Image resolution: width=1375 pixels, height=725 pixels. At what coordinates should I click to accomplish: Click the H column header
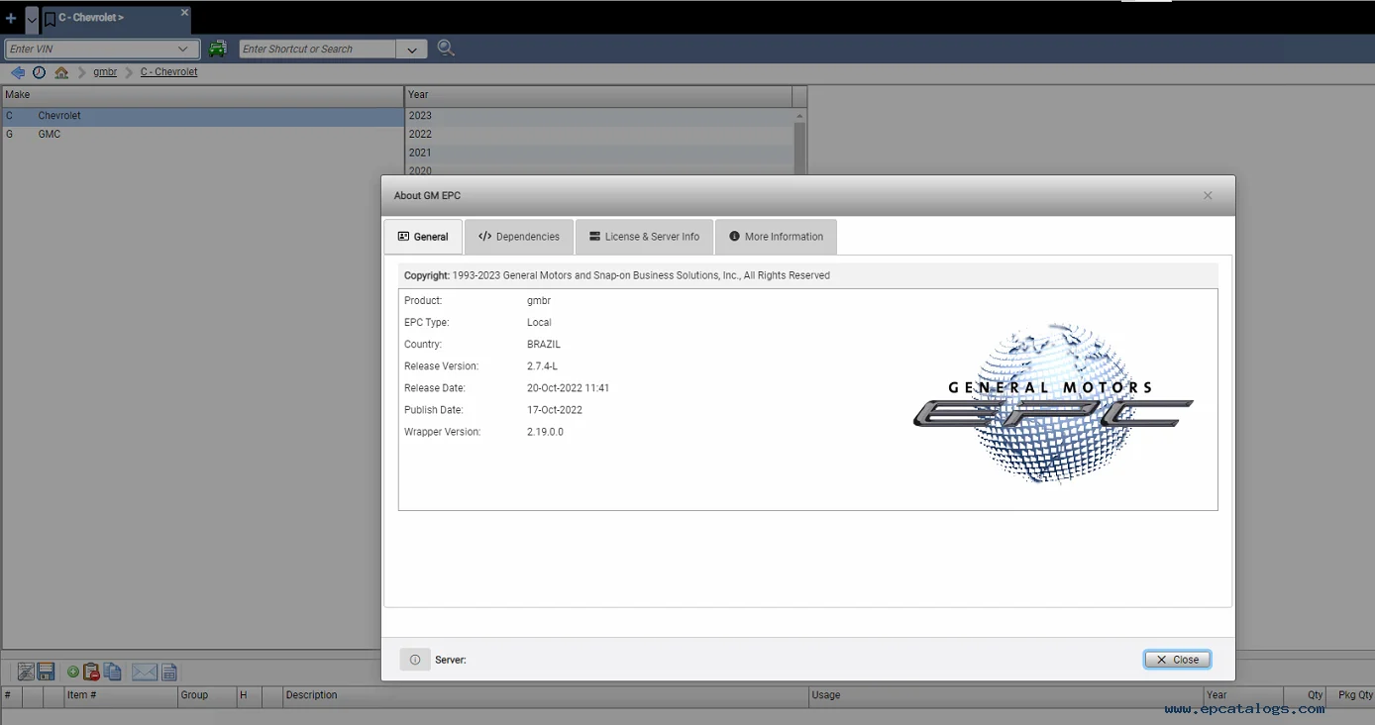249,695
